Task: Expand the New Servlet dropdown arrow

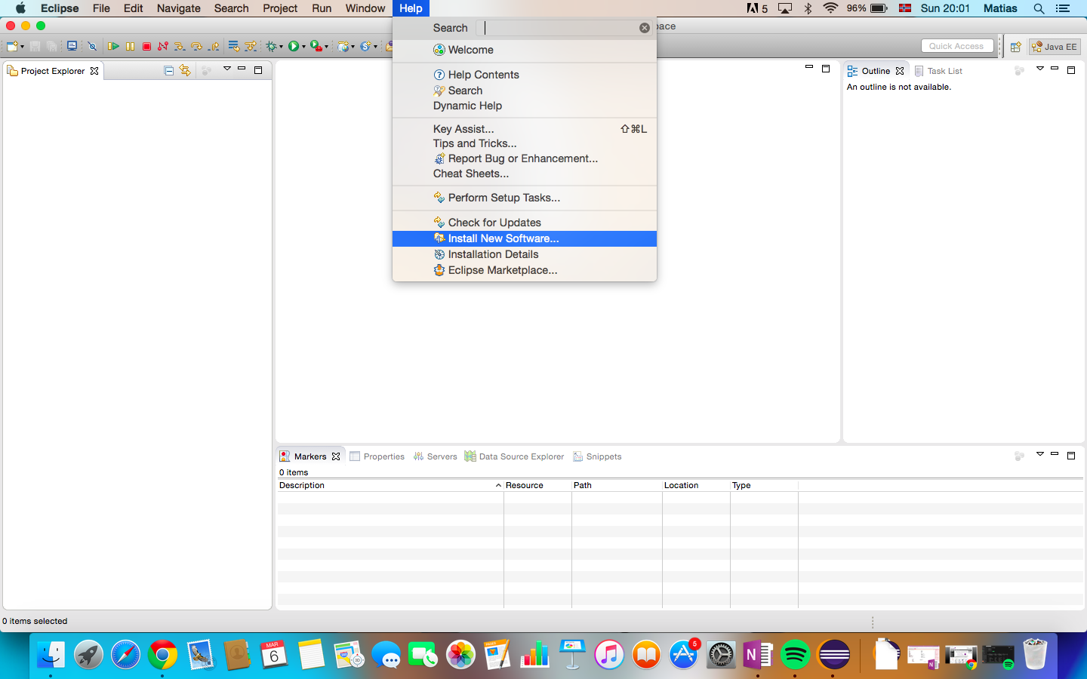Action: point(375,47)
